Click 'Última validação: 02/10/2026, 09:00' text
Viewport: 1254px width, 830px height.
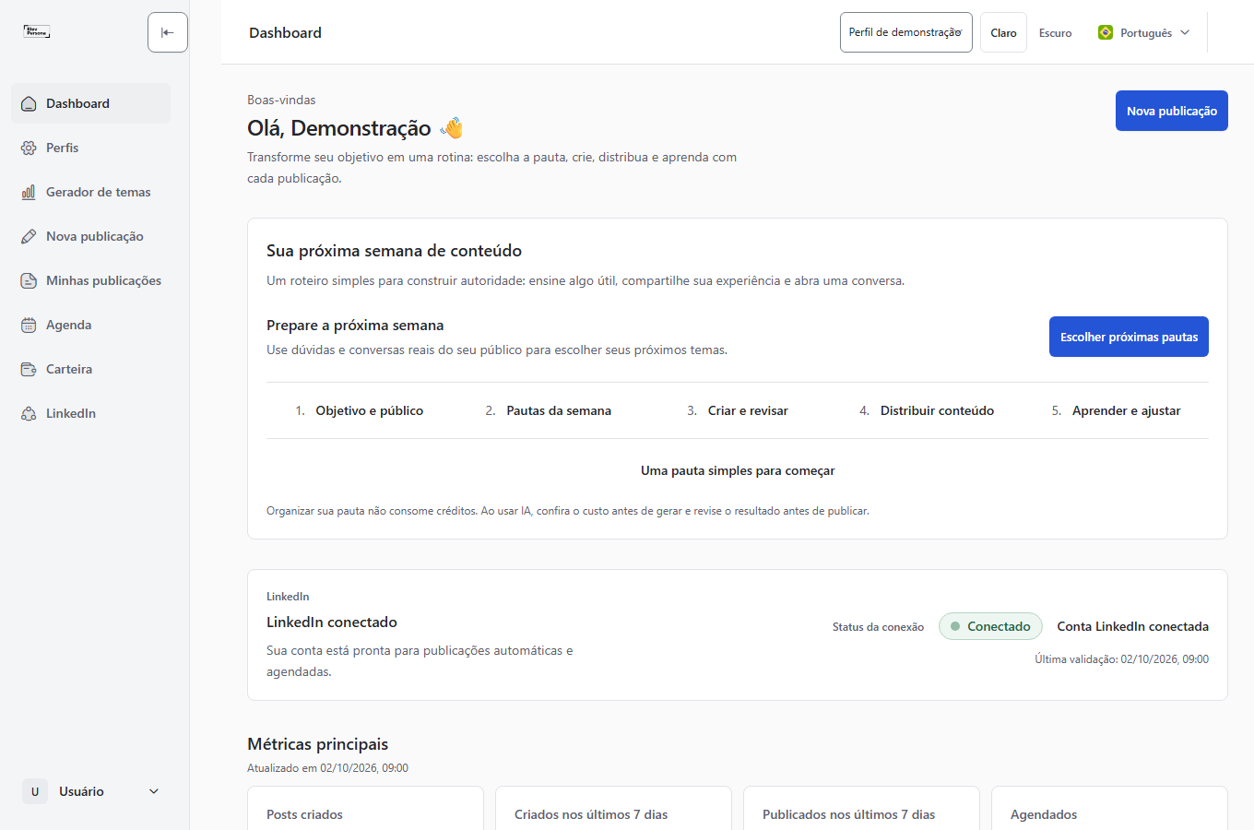point(1121,659)
